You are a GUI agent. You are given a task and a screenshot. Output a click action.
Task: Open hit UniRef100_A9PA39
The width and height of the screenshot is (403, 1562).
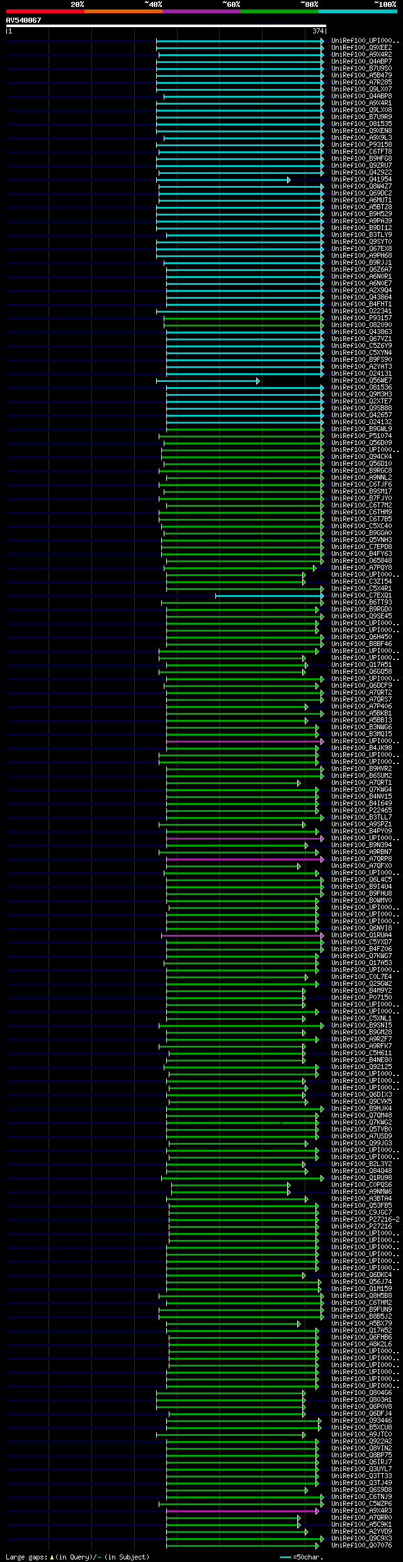point(361,221)
